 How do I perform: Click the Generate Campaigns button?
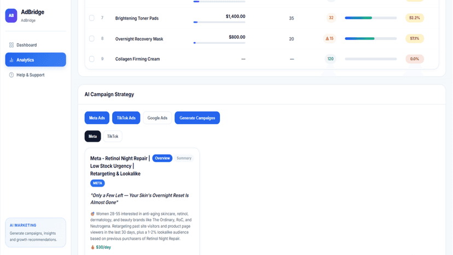click(197, 118)
